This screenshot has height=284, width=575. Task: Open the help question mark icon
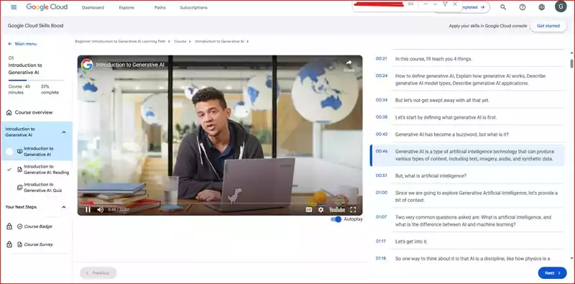point(523,7)
